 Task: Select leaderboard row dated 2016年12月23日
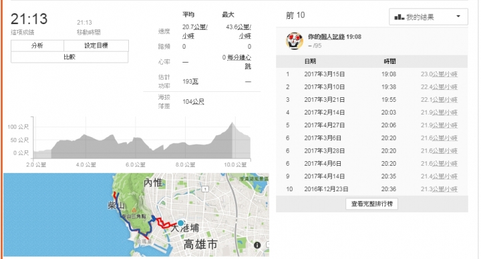[x=372, y=189]
